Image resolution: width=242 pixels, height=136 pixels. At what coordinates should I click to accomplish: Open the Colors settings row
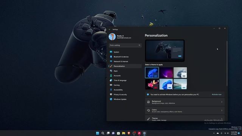[x=185, y=111]
